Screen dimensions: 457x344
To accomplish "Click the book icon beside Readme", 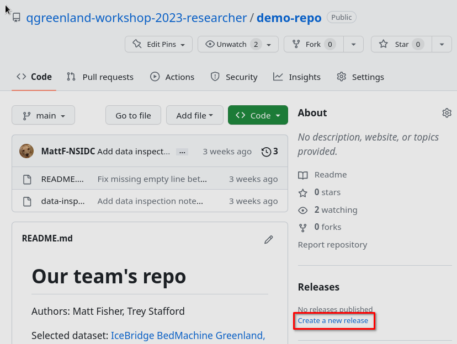I will [303, 175].
